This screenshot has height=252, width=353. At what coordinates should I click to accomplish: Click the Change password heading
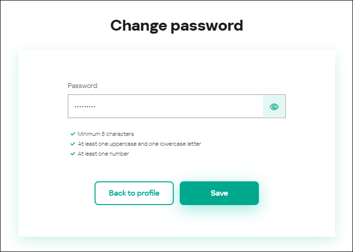(176, 25)
